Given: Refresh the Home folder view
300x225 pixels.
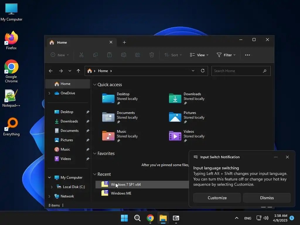Looking at the screenshot, I should pos(203,71).
